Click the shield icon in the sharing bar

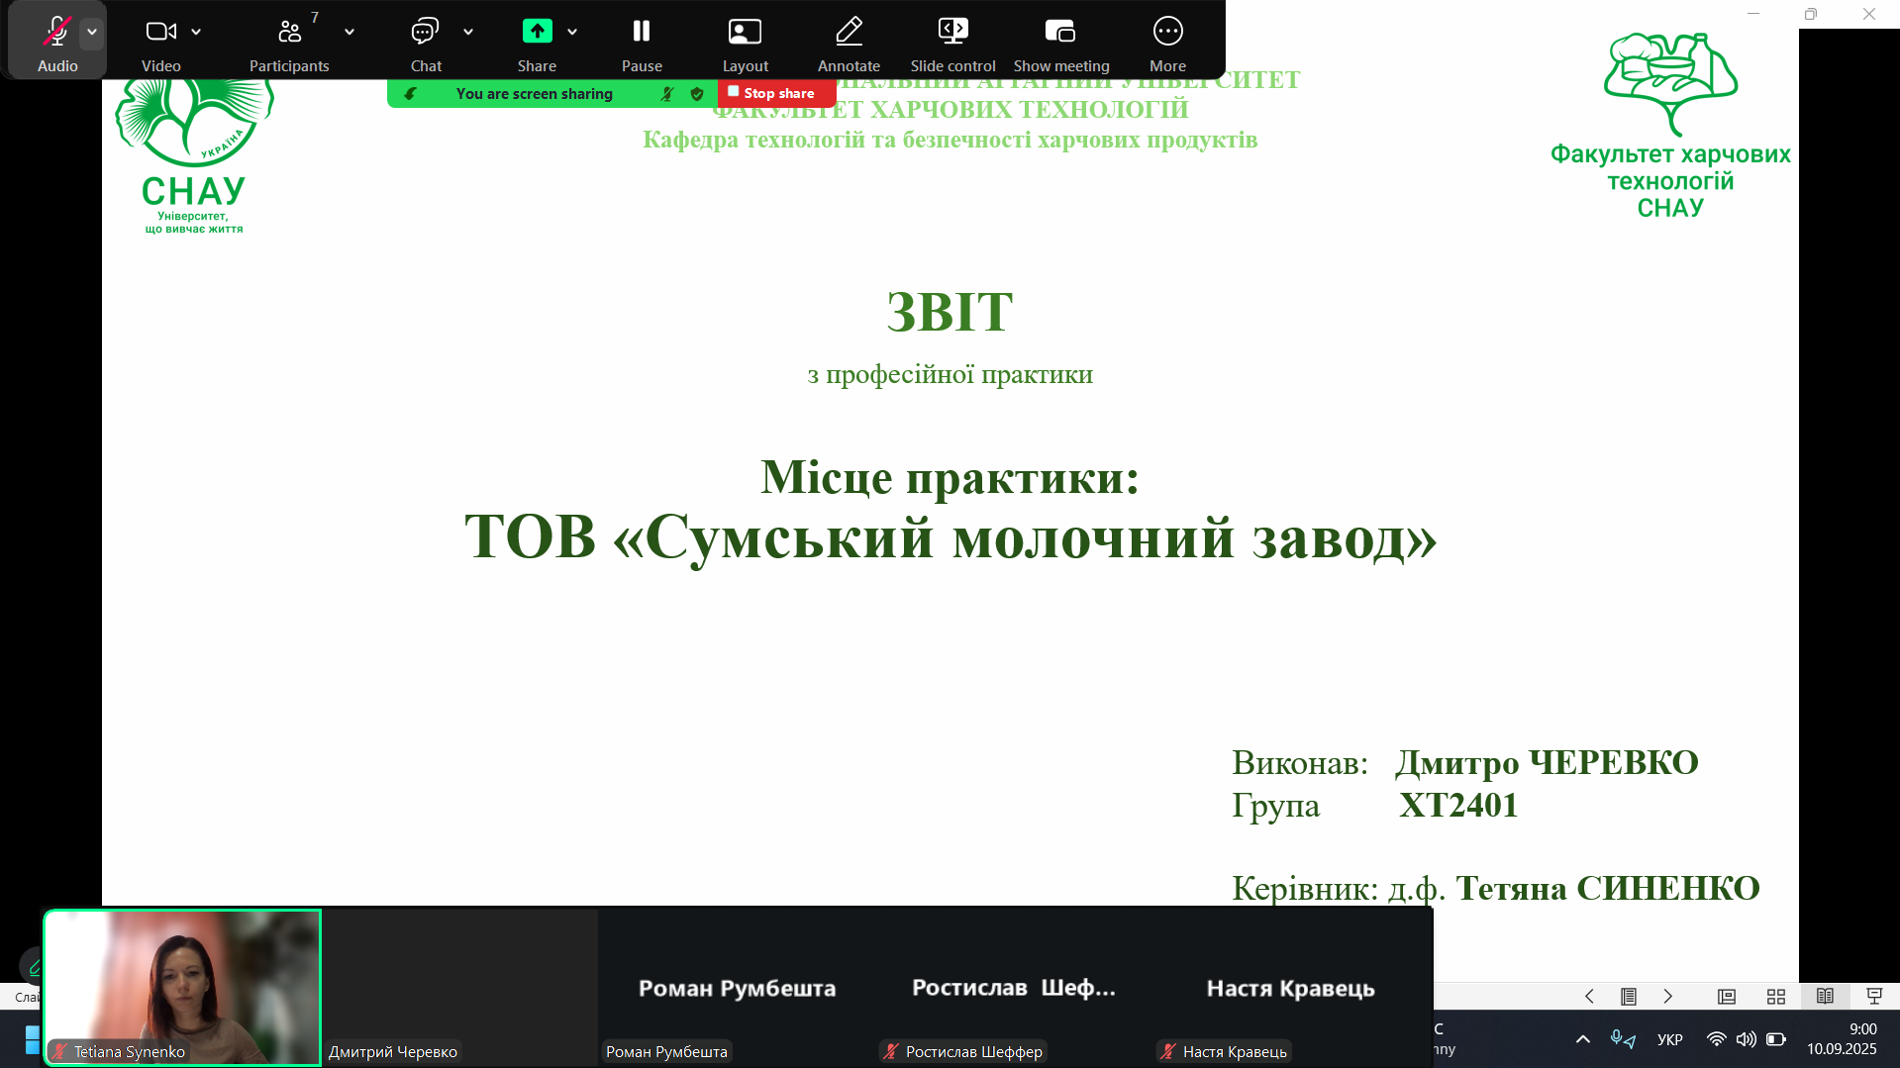click(x=697, y=94)
